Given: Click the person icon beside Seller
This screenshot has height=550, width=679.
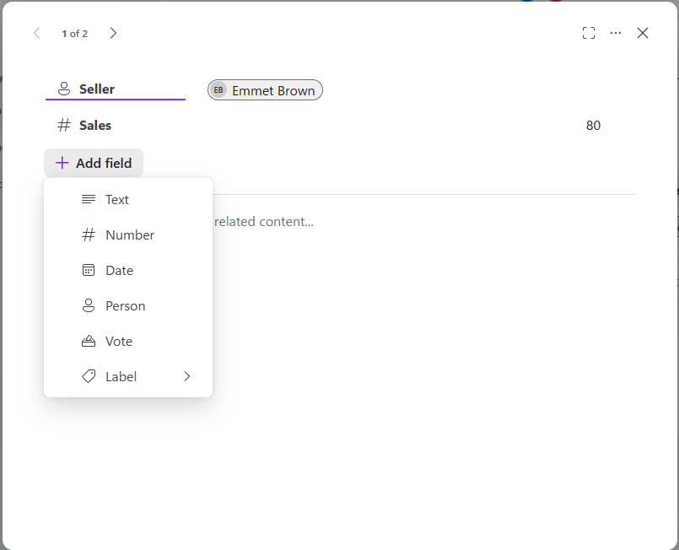Looking at the screenshot, I should (64, 89).
